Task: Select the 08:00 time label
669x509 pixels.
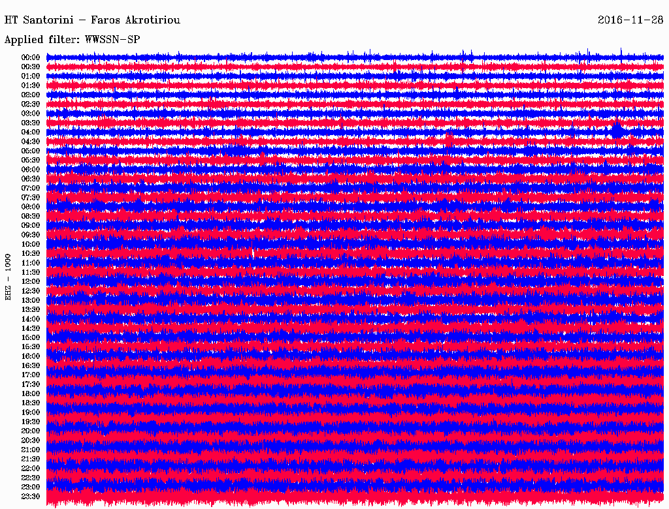Action: (x=30, y=207)
